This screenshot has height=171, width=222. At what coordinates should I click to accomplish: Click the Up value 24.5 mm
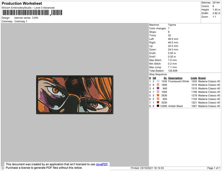coord(173,46)
